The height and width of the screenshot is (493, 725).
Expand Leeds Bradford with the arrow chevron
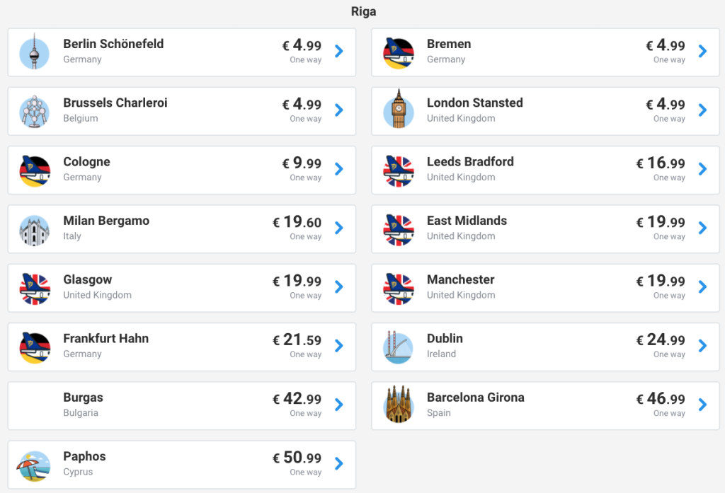(x=702, y=169)
